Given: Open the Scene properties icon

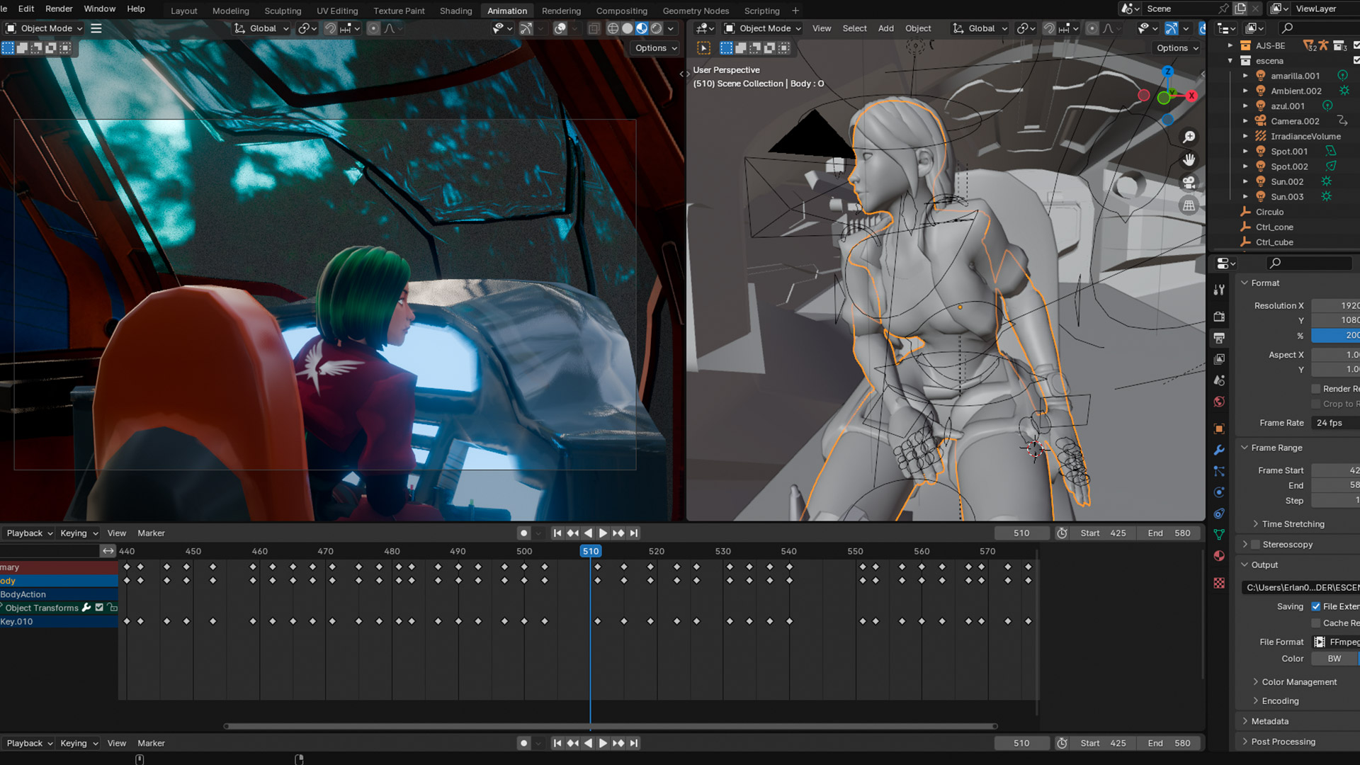Looking at the screenshot, I should [x=1219, y=380].
